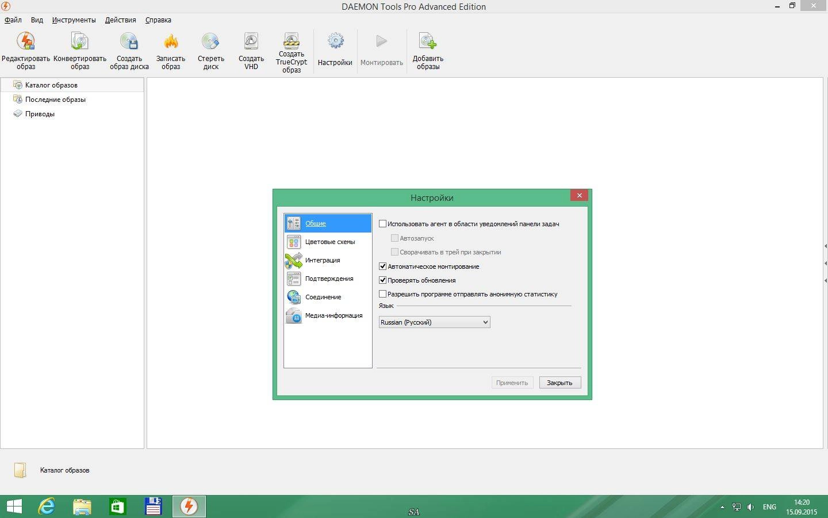Enable notification area agent checkbox

click(383, 224)
